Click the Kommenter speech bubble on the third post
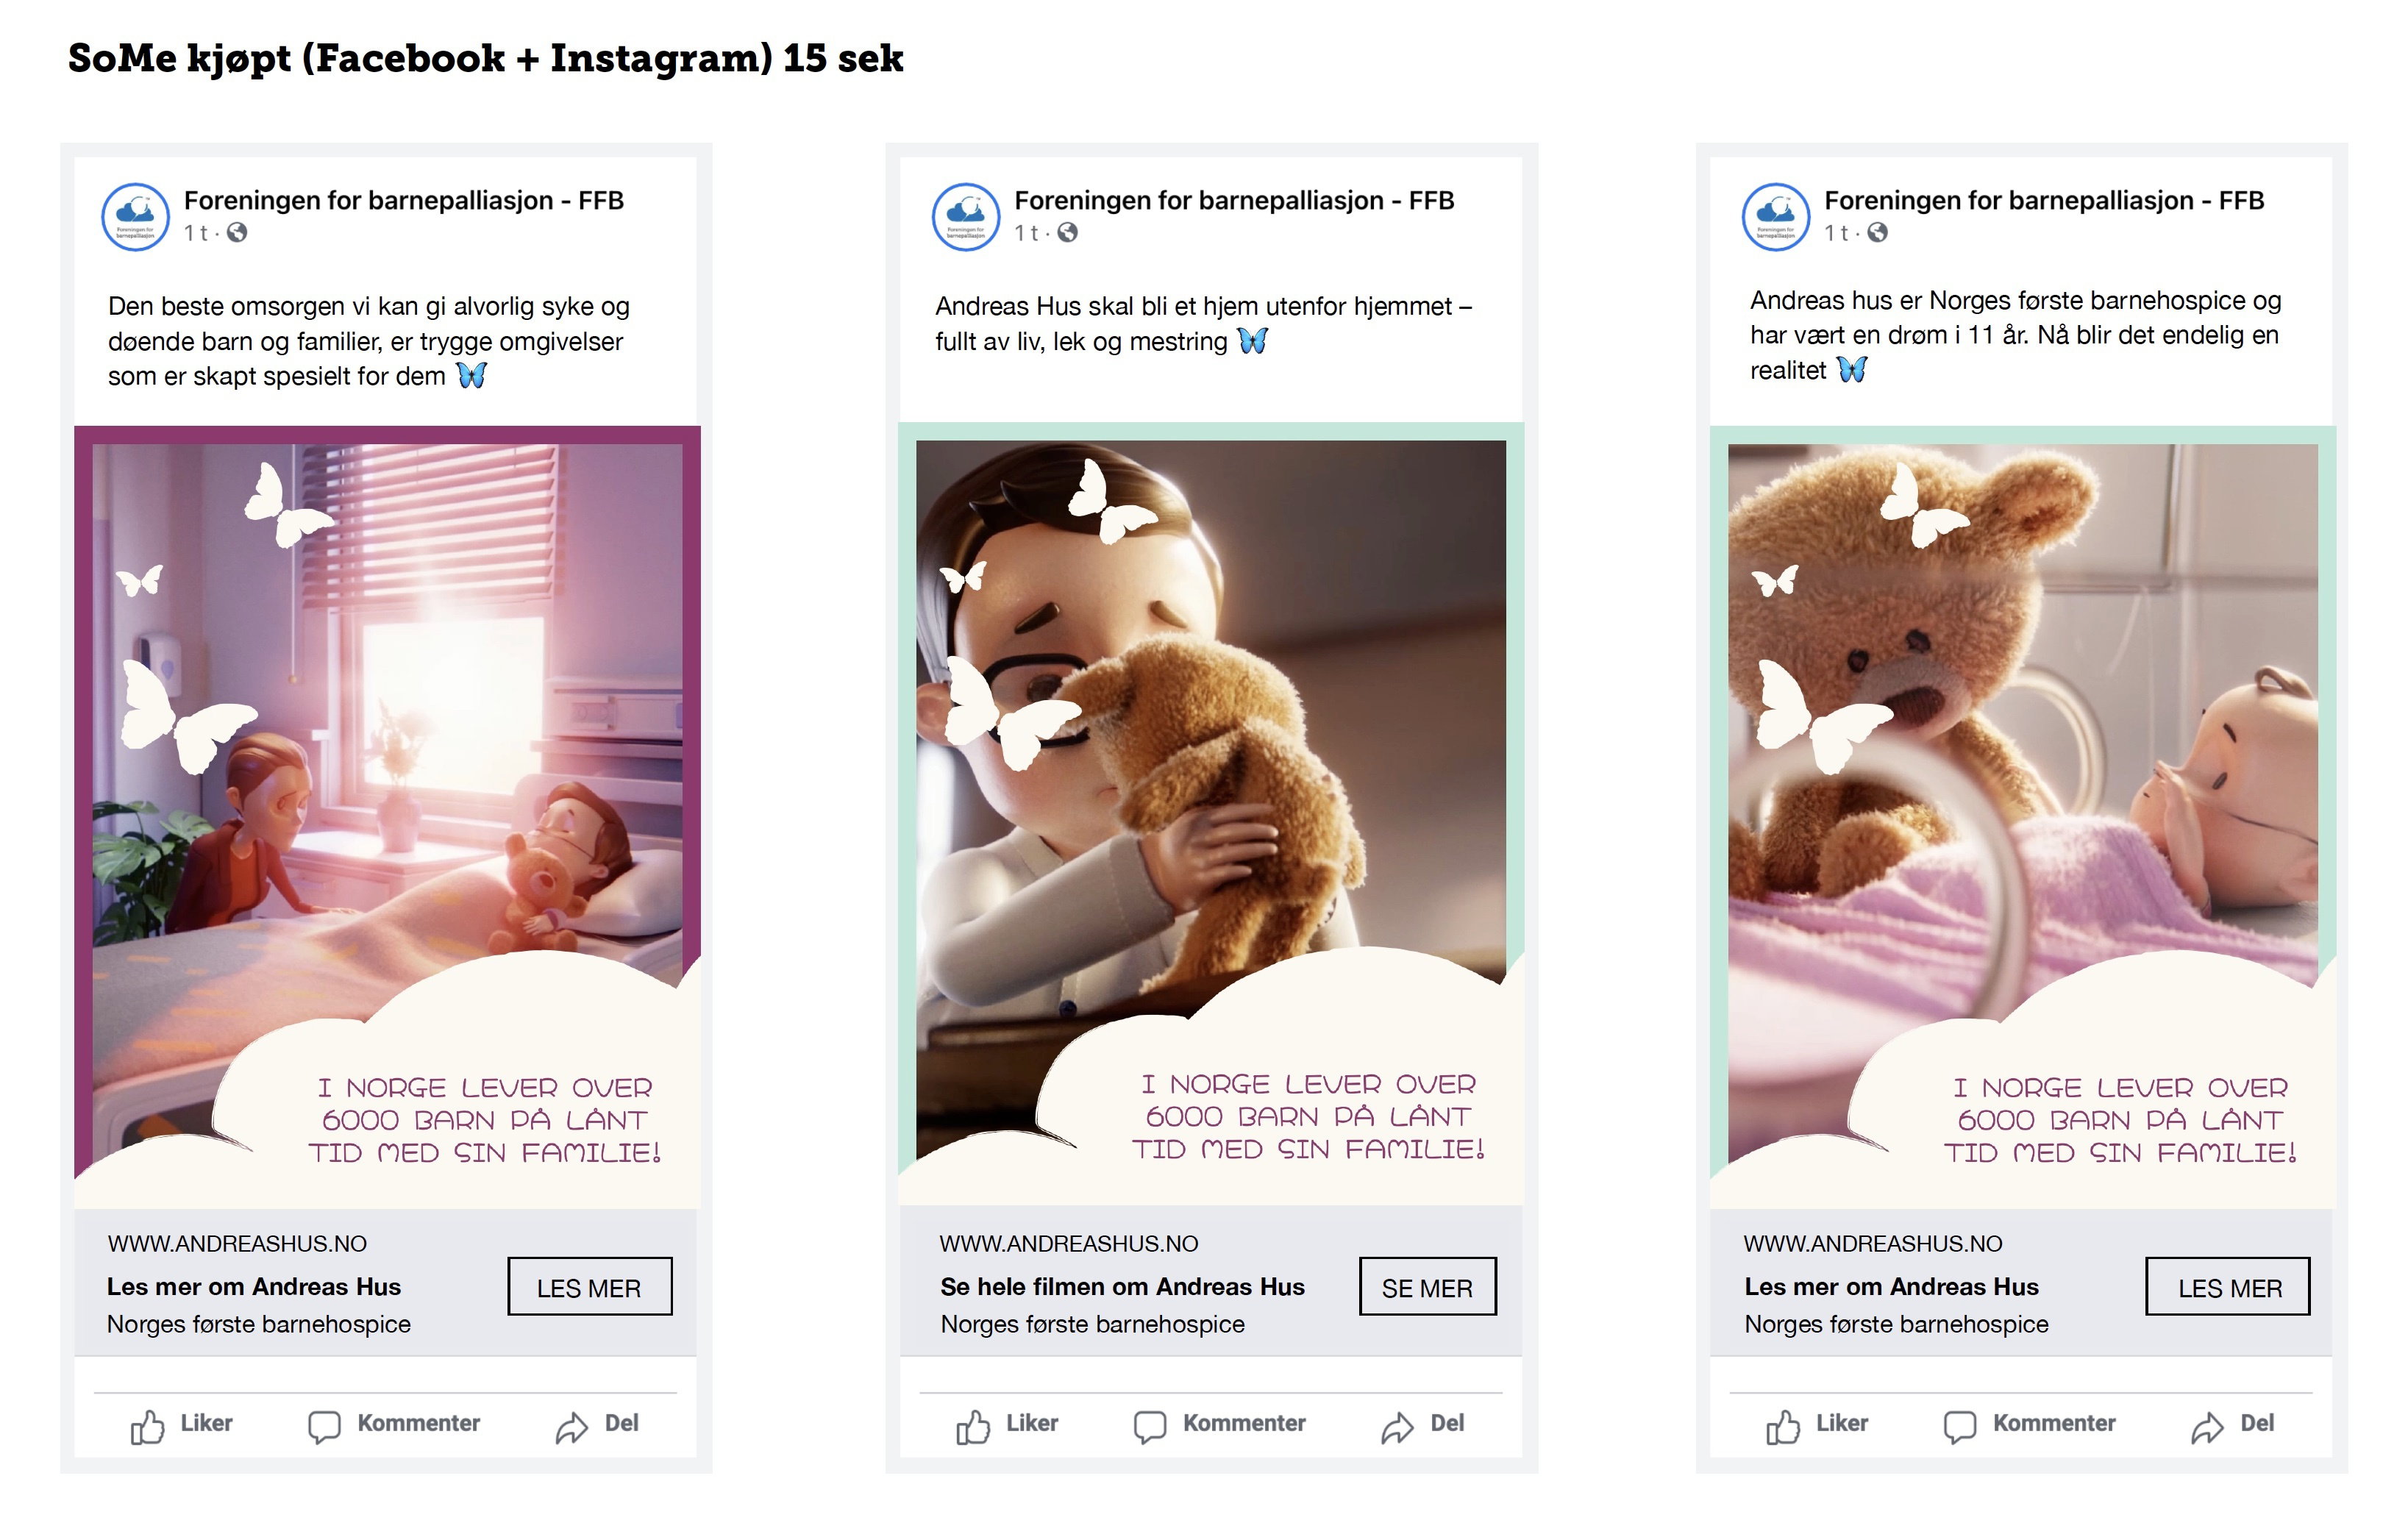 (1959, 1426)
